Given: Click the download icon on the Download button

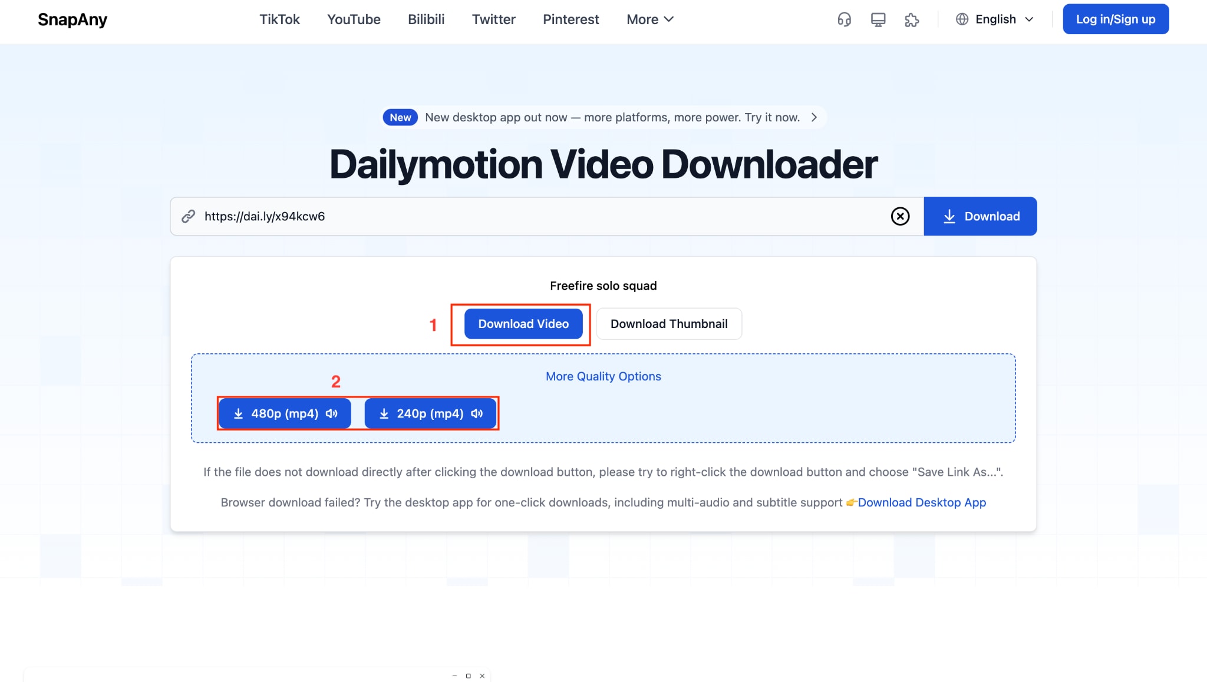Looking at the screenshot, I should (x=950, y=216).
